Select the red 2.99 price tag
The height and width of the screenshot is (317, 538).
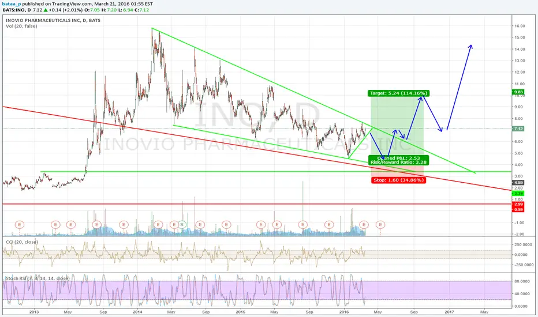click(x=518, y=204)
